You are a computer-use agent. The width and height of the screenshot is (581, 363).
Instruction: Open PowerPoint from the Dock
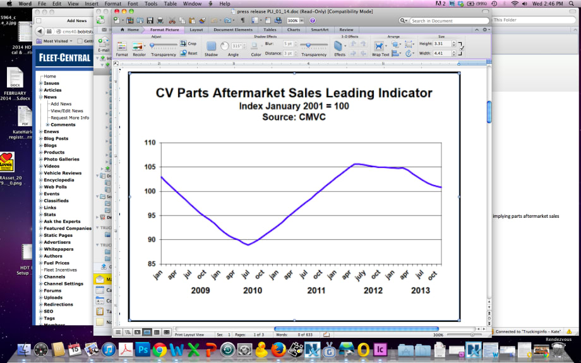tap(211, 349)
